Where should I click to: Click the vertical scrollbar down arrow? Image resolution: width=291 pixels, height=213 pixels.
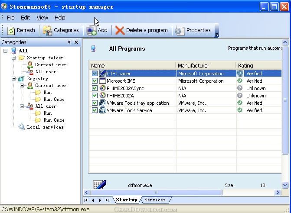[285, 185]
